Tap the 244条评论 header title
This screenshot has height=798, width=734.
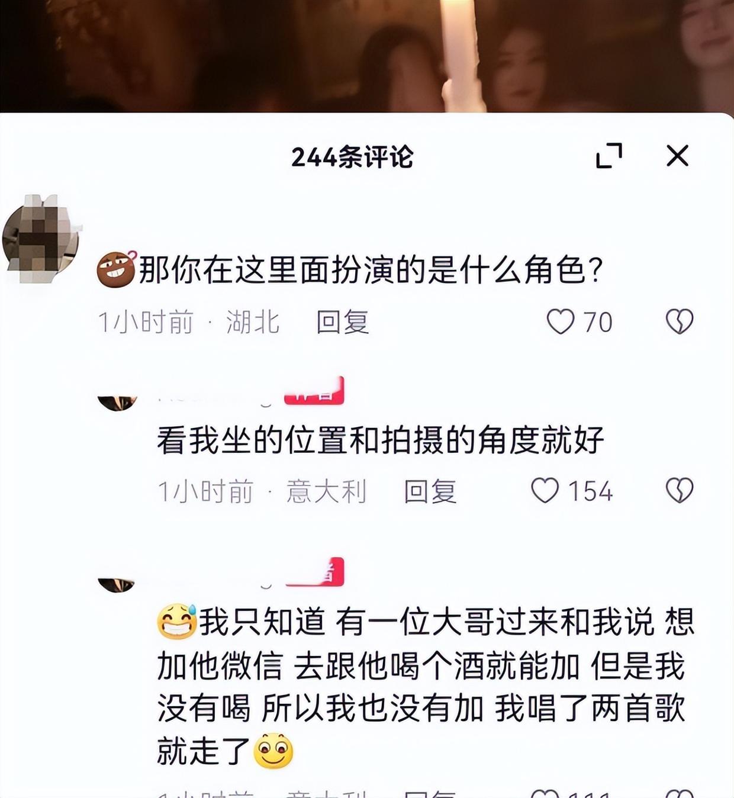pyautogui.click(x=352, y=157)
